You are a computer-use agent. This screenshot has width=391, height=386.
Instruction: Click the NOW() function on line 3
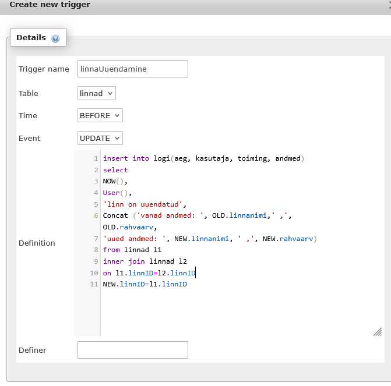(x=115, y=181)
